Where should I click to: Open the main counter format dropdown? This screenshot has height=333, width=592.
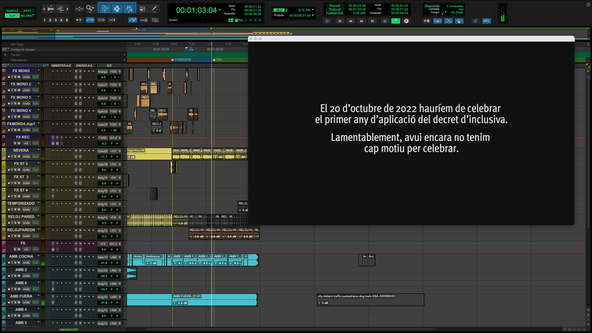pos(220,10)
